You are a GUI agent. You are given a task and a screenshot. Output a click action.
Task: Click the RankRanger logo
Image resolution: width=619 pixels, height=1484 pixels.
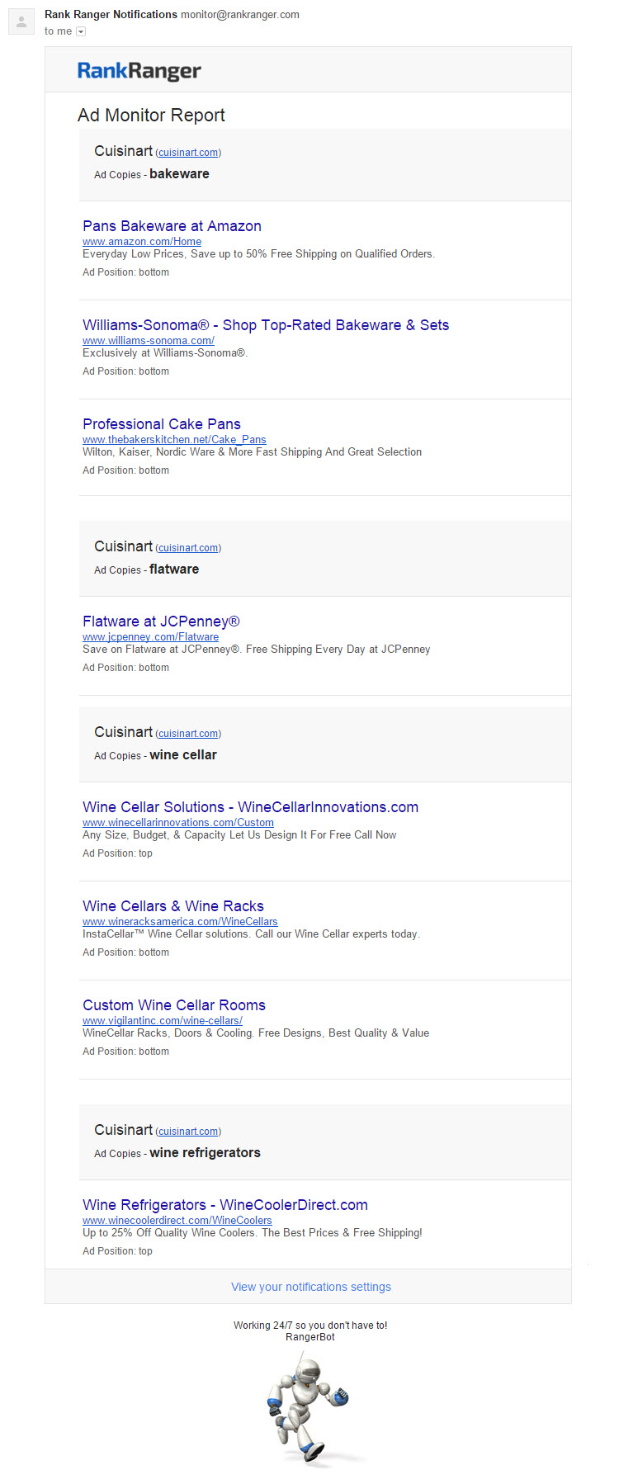point(139,71)
